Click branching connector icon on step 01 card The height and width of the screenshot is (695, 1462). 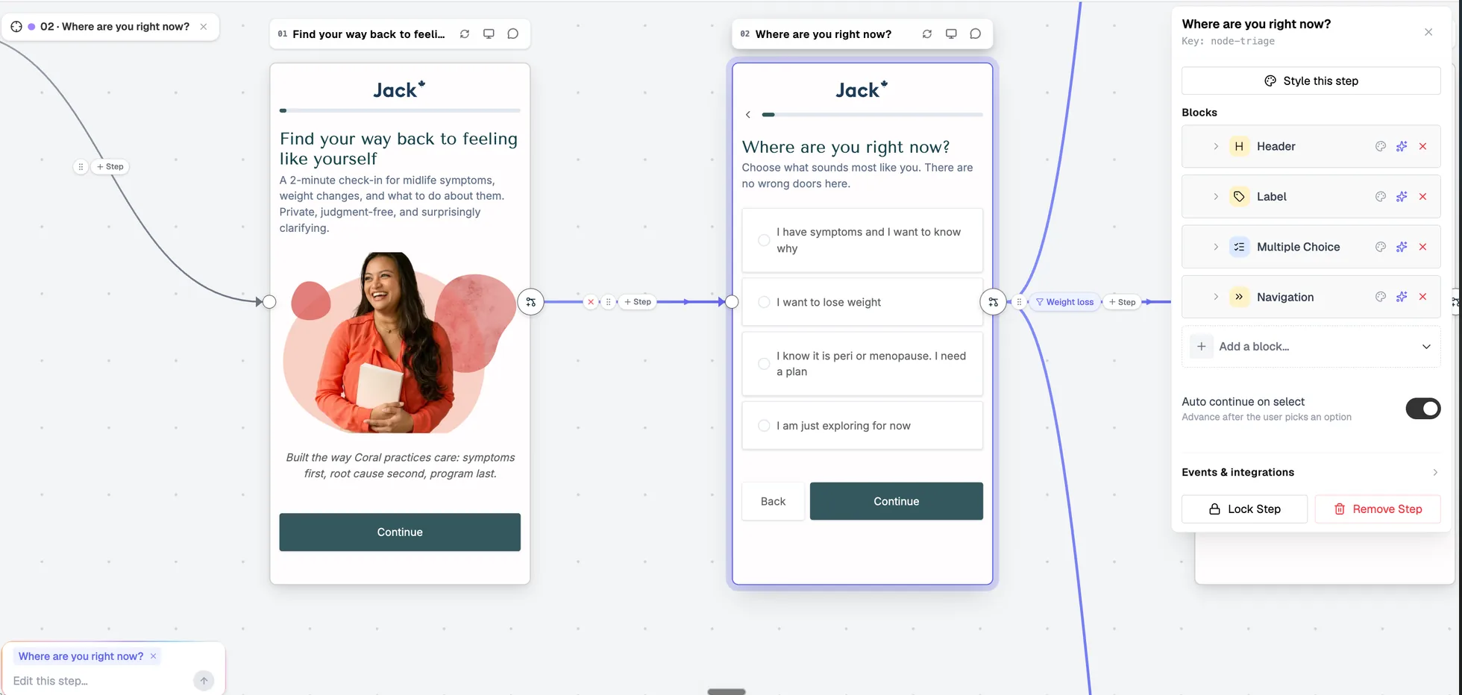tap(530, 302)
